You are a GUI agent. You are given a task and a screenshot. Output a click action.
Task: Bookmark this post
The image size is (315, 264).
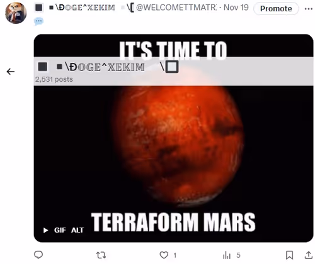click(x=290, y=255)
